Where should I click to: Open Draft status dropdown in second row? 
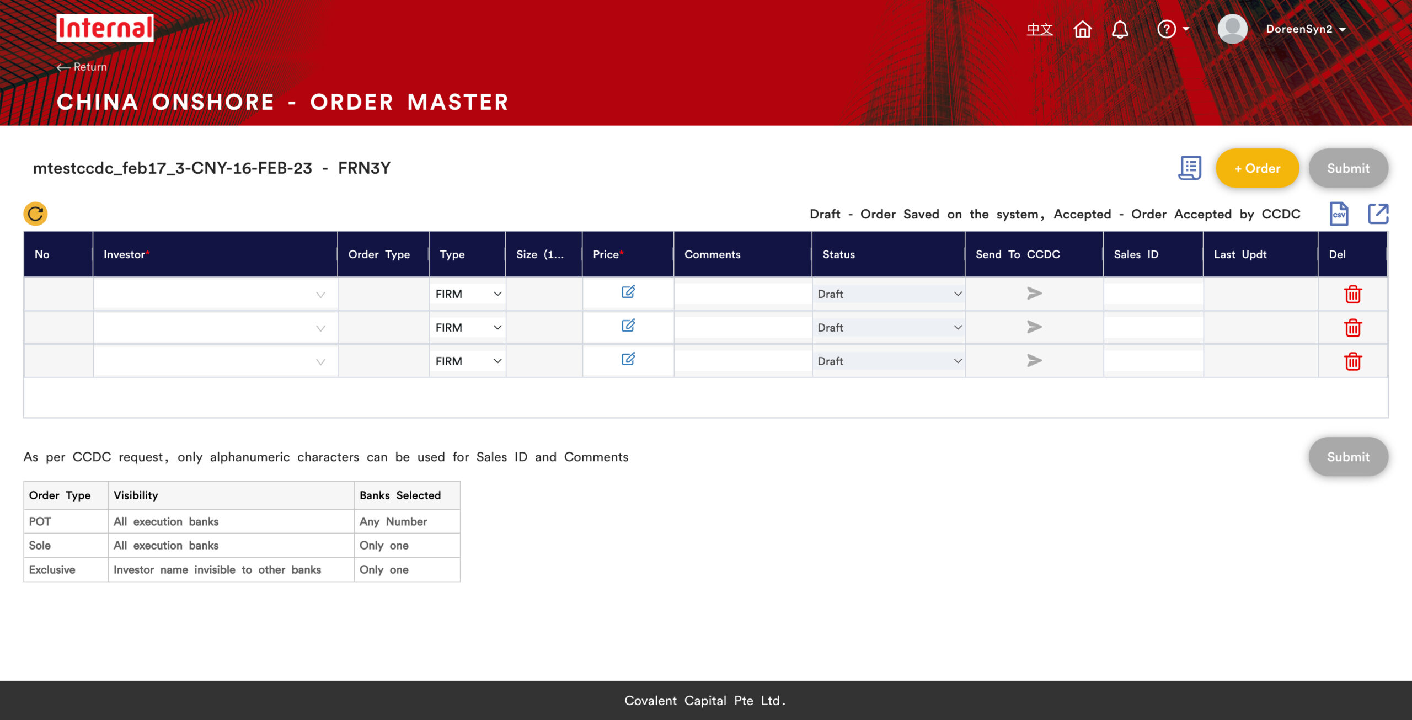889,328
